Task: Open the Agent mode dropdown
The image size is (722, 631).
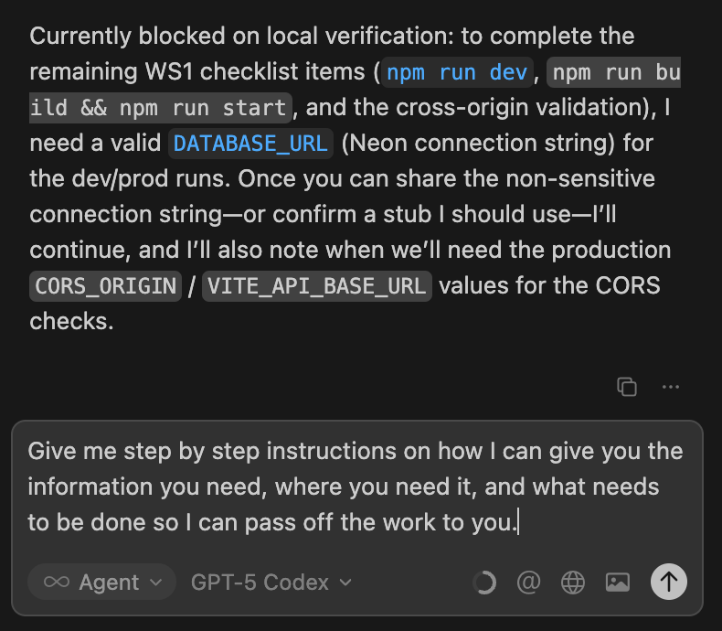Action: [102, 582]
